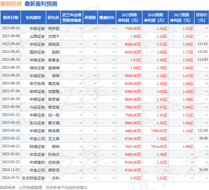Select 财通证券 institution cell
Image resolution: width=209 pixels, height=190 pixels.
click(37, 146)
